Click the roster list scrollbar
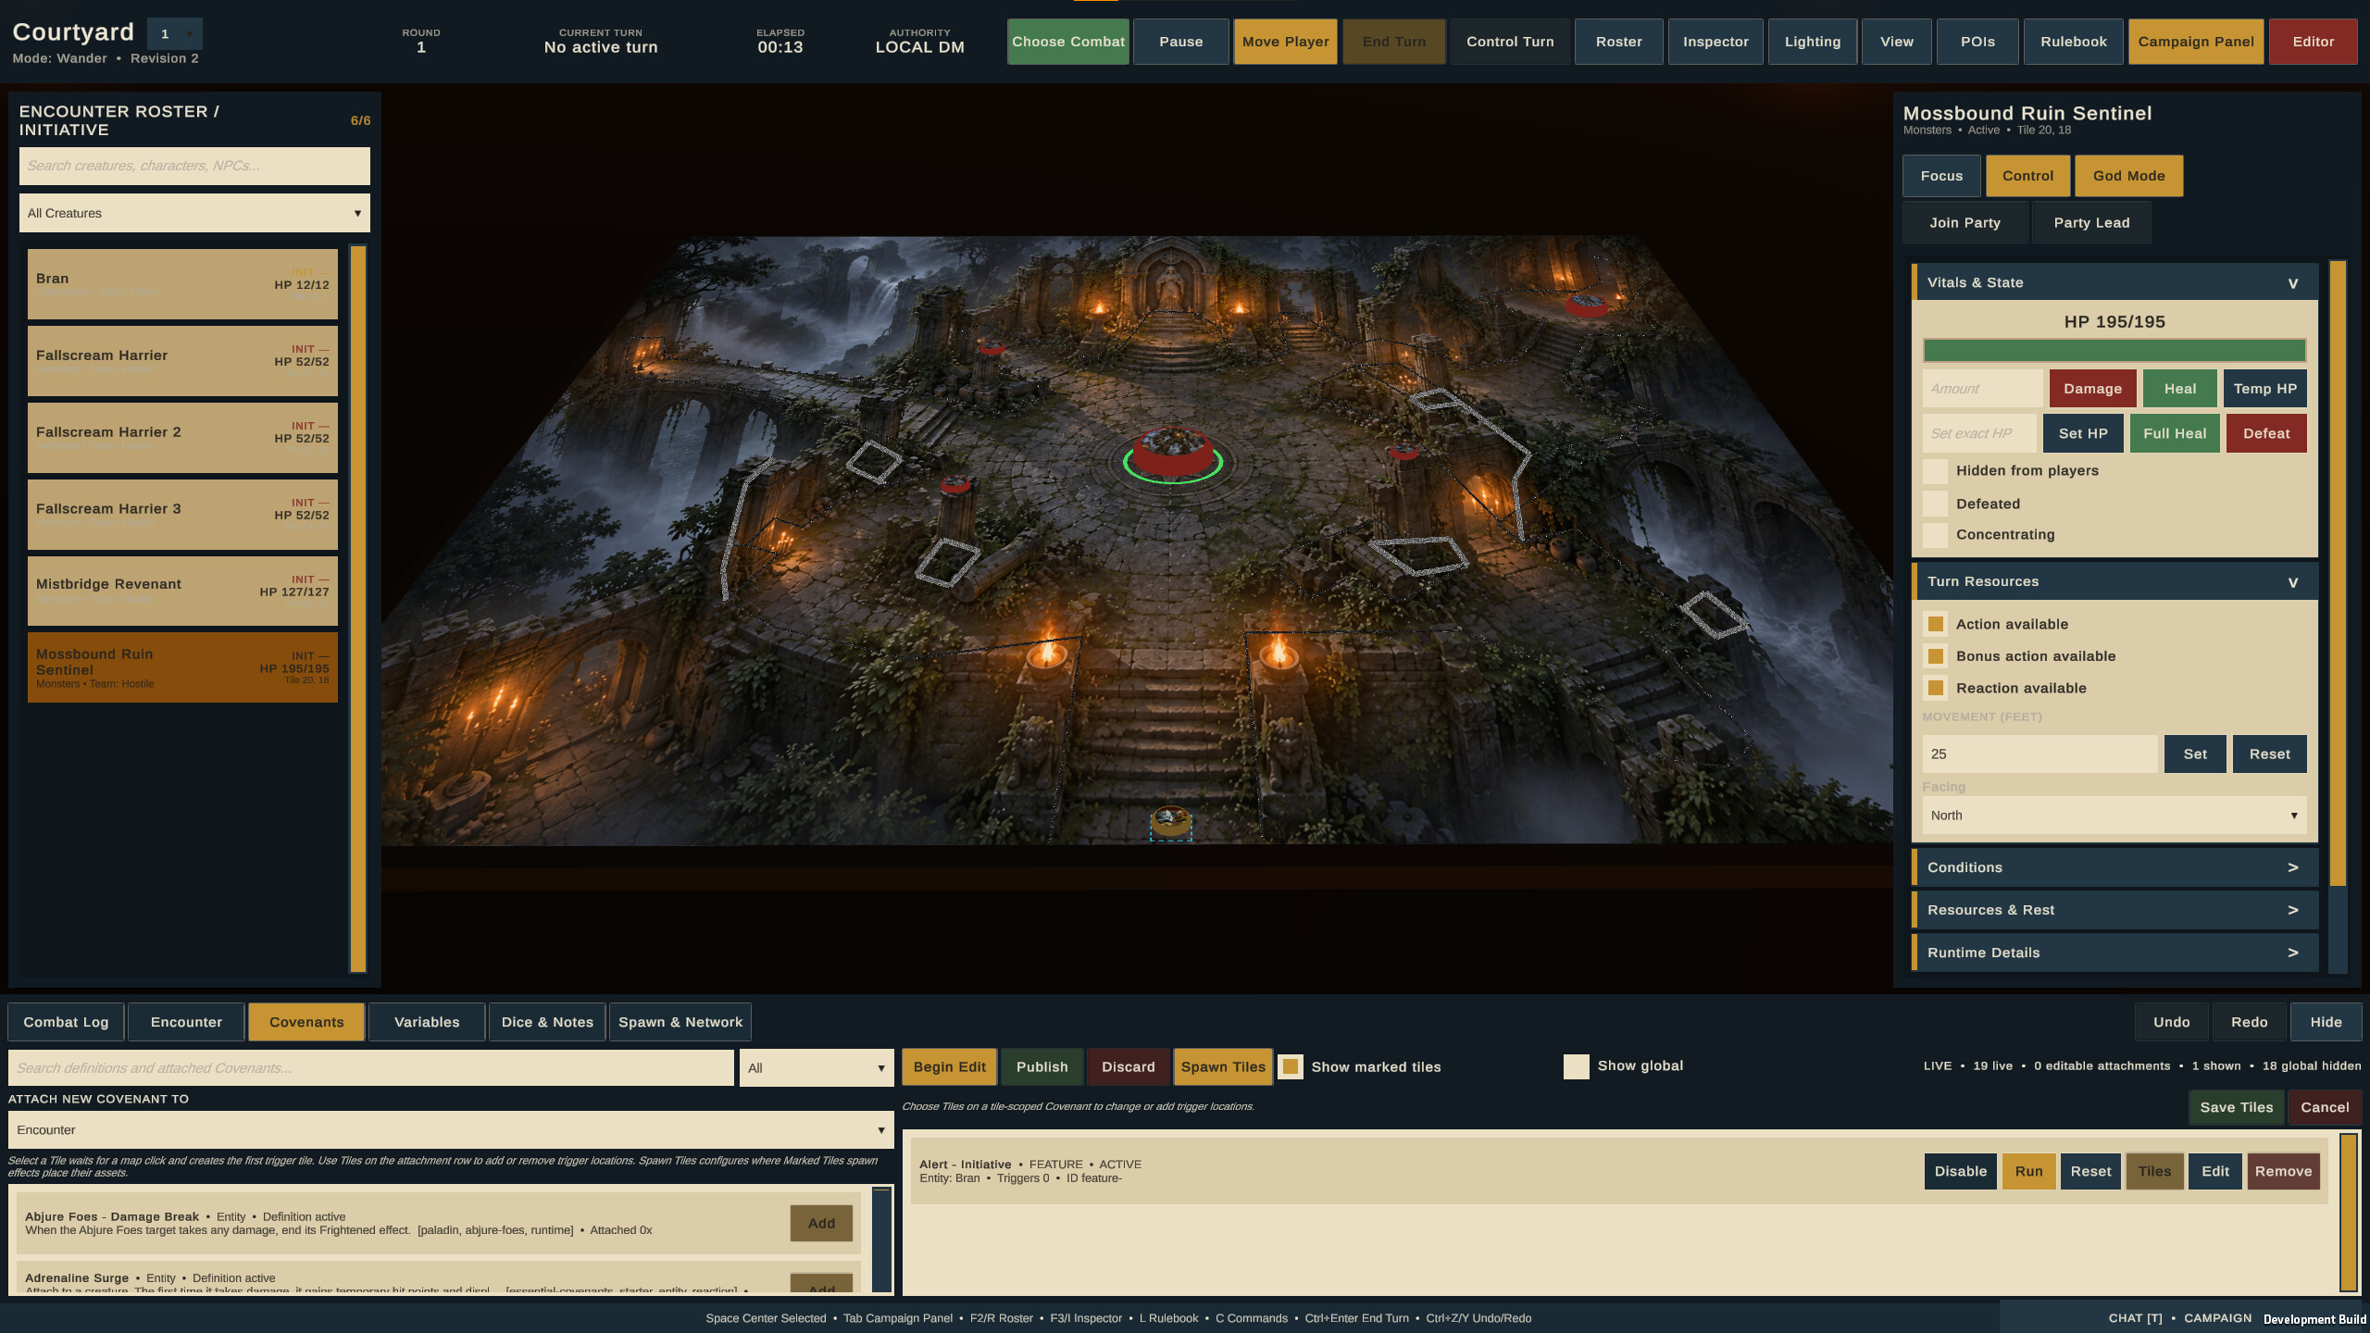This screenshot has height=1333, width=2370. coord(358,608)
